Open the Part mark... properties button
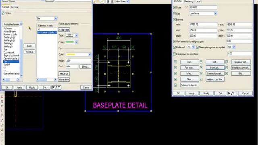Viewport: 258px width, 145px height. (189, 68)
